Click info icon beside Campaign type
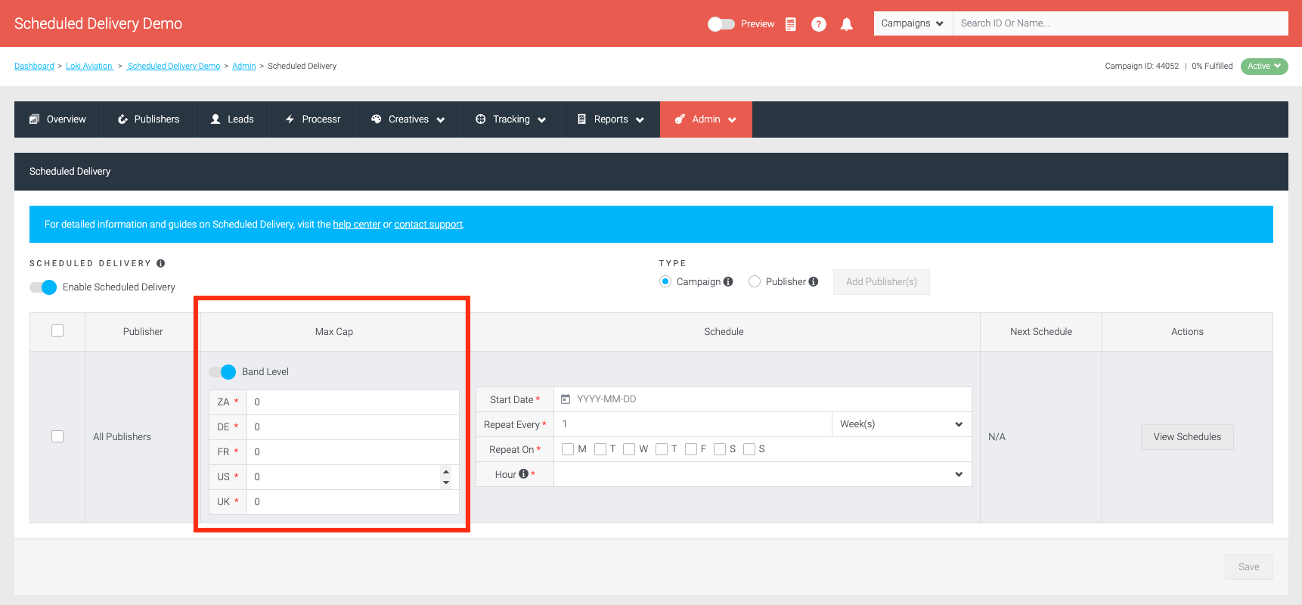The width and height of the screenshot is (1302, 605). [728, 281]
